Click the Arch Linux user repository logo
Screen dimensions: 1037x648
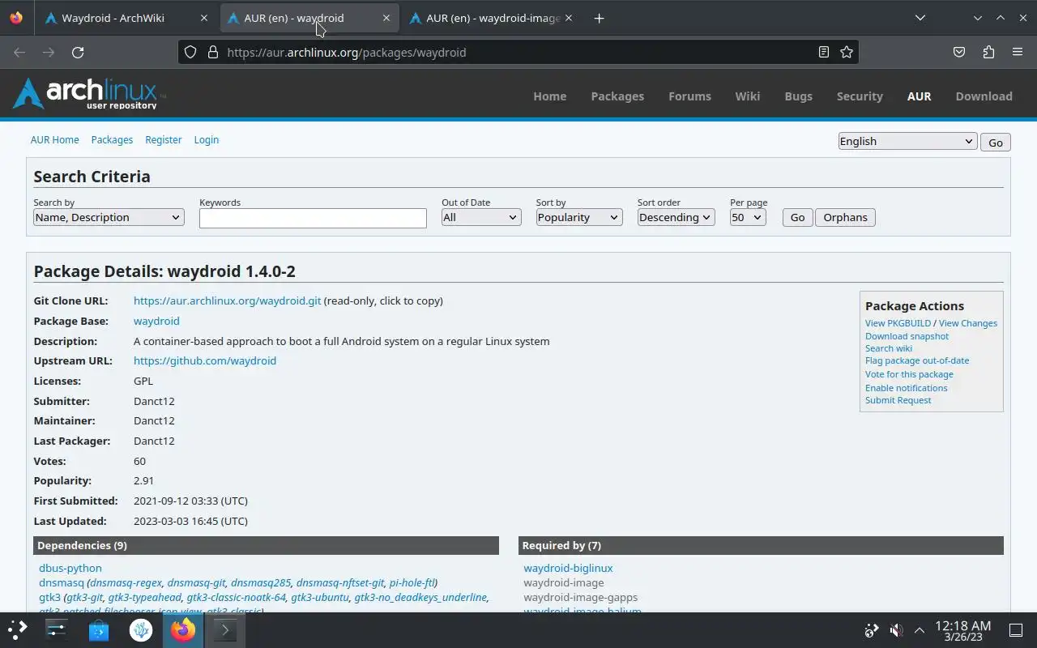pyautogui.click(x=88, y=94)
